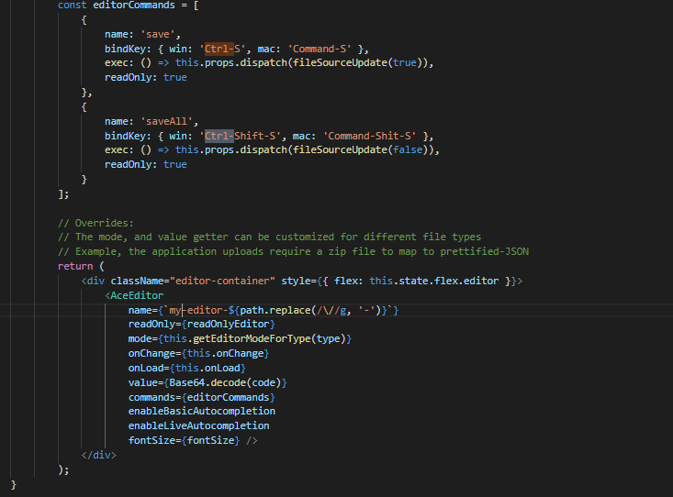
Task: Click 'Command-S' mac key binding
Action: pos(321,49)
